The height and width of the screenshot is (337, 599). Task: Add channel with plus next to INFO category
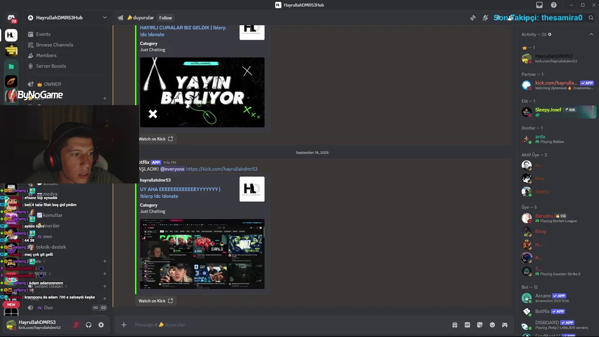tap(105, 98)
